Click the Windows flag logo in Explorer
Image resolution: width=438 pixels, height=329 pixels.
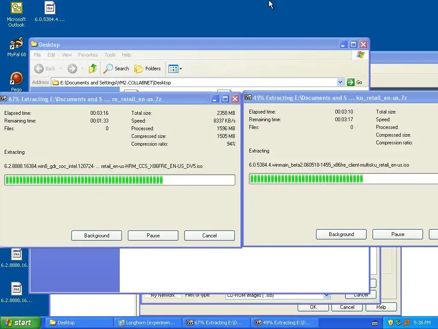[360, 54]
